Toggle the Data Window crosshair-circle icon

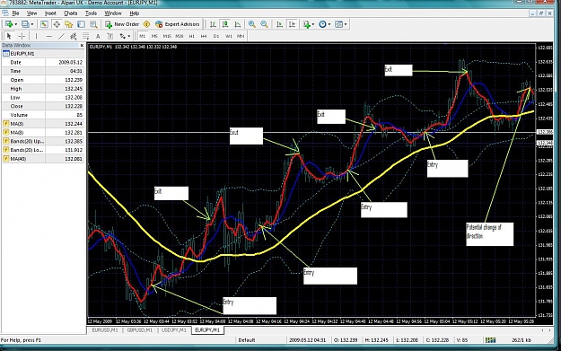click(x=57, y=24)
